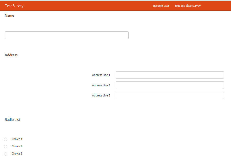This screenshot has height=161, width=231.
Task: Select the Choice 1 radio button
Action: pyautogui.click(x=6, y=139)
